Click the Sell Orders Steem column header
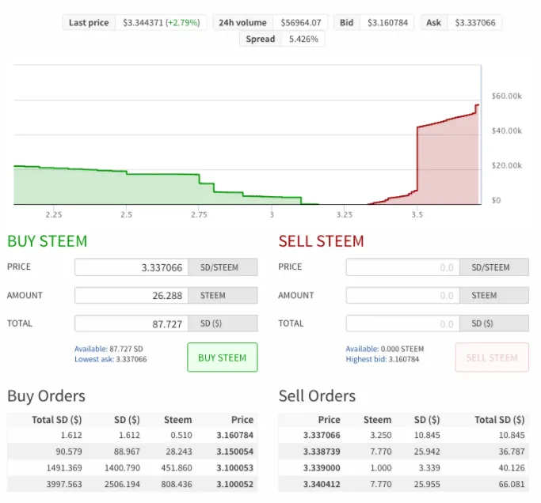Screen dimensions: 541x503 coord(378,420)
